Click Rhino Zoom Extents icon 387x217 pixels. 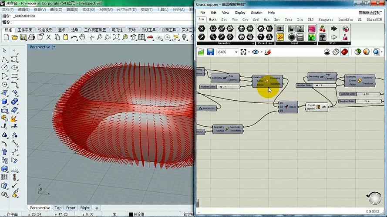[x=116, y=37]
